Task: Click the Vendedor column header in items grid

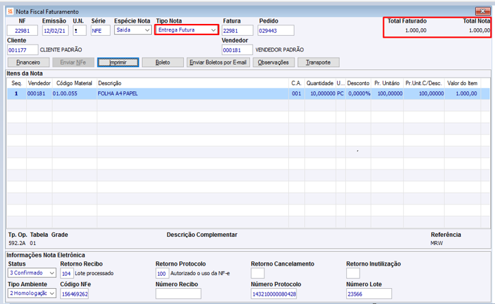Action: (39, 83)
